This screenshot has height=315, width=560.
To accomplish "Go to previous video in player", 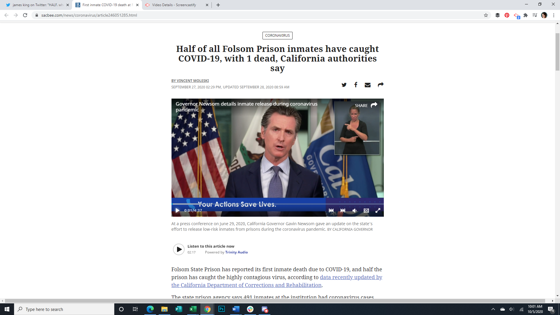I will 331,210.
